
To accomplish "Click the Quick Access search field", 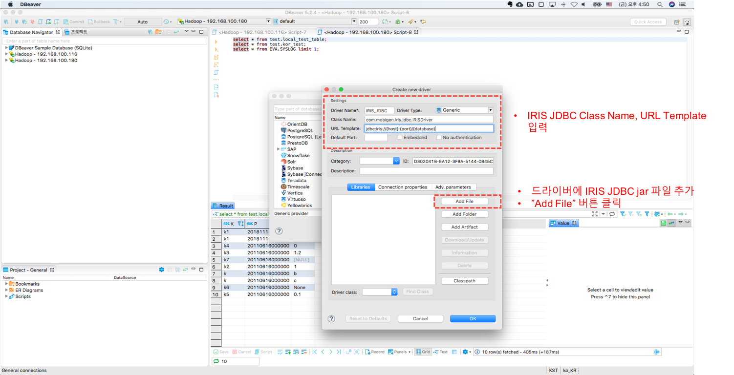I will tap(648, 21).
